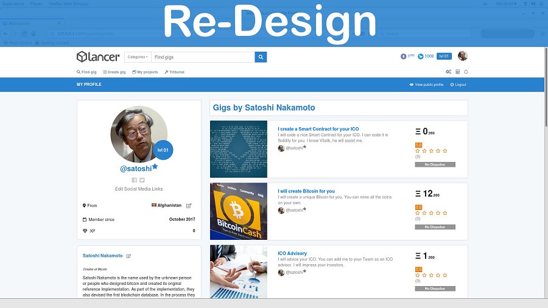Viewport: 548px width, 308px height.
Task: Click orange 0.0 rating badge on ICO Advisory
Action: (x=418, y=269)
